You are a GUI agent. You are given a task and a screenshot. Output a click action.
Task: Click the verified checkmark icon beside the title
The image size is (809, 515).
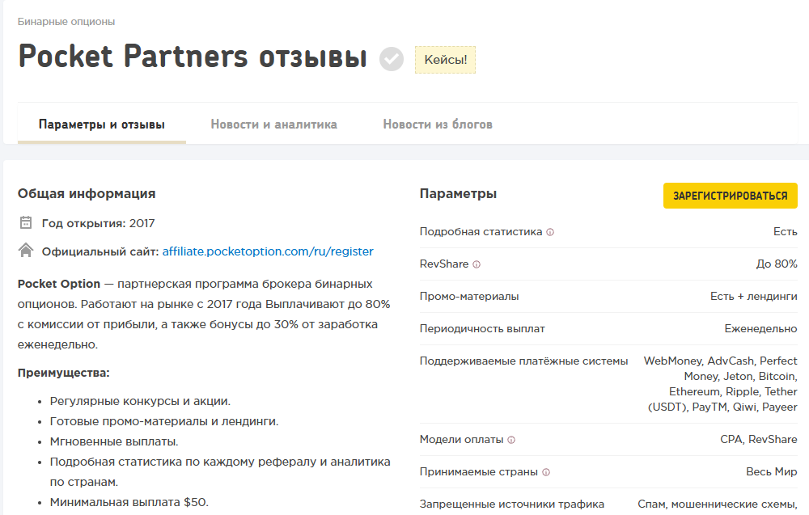(392, 59)
